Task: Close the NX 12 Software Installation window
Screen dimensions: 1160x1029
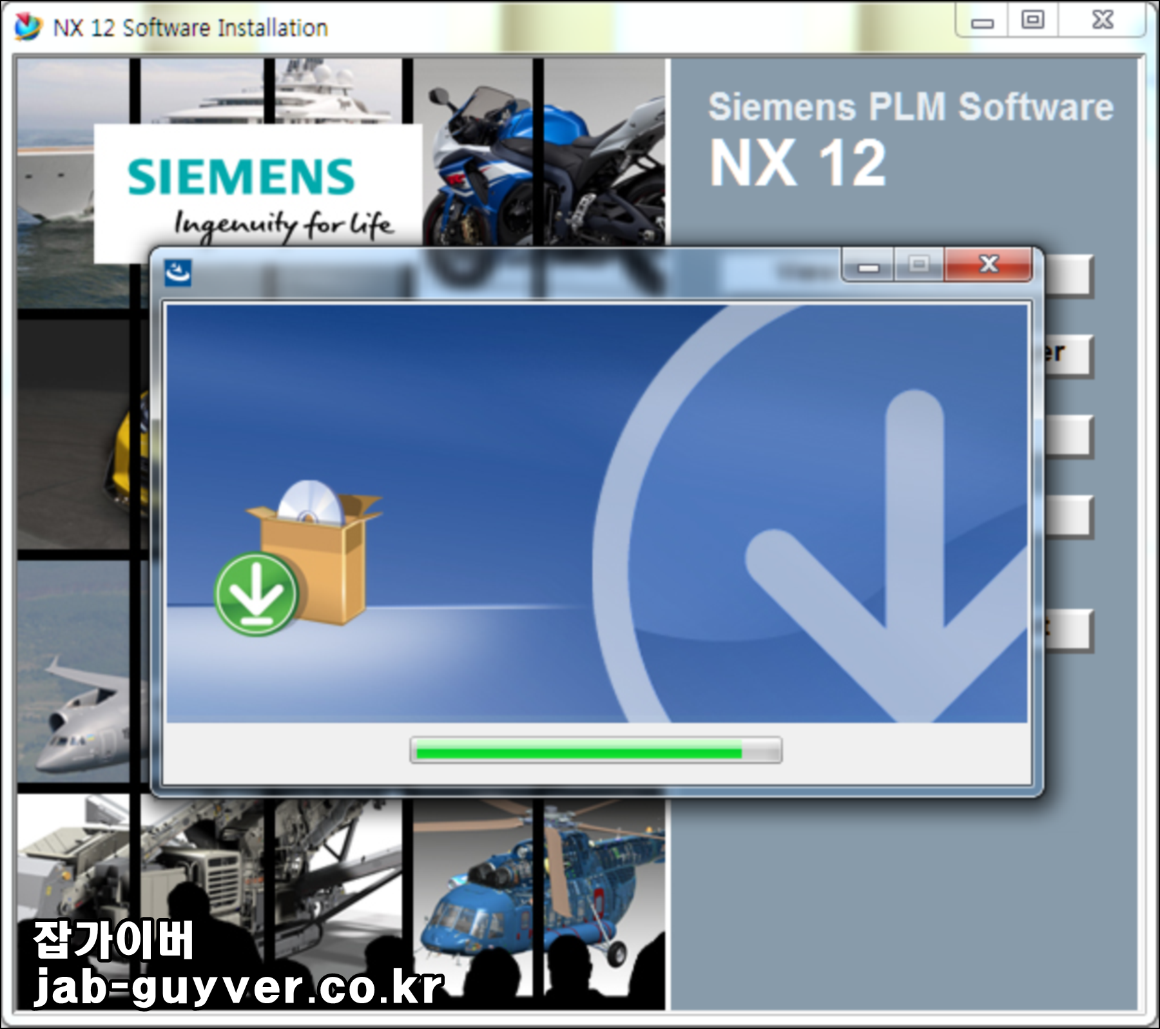Action: 1103,21
